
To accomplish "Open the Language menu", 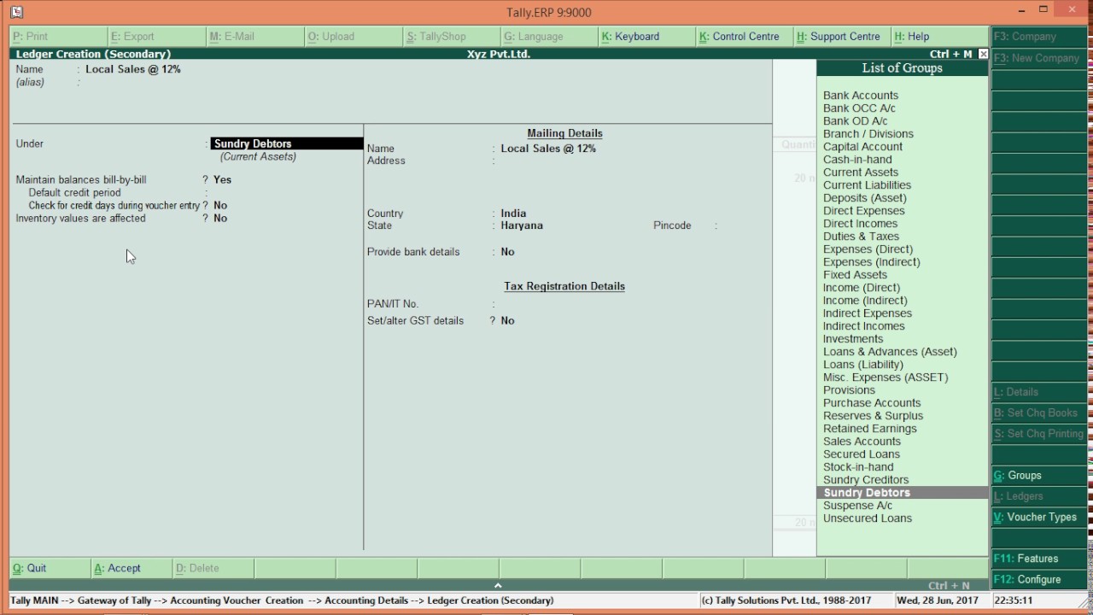I will 550,37.
